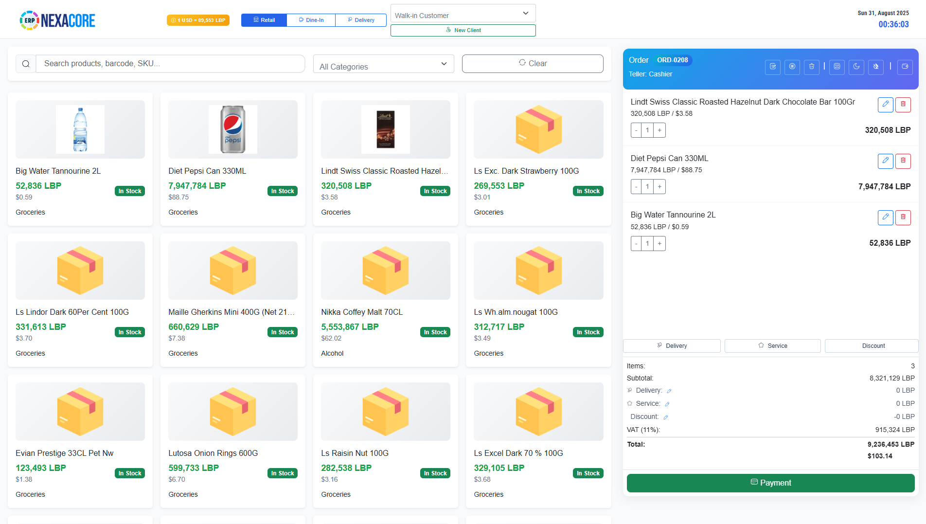This screenshot has width=926, height=524.
Task: Expand the Walk-in Customer selector
Action: [463, 14]
